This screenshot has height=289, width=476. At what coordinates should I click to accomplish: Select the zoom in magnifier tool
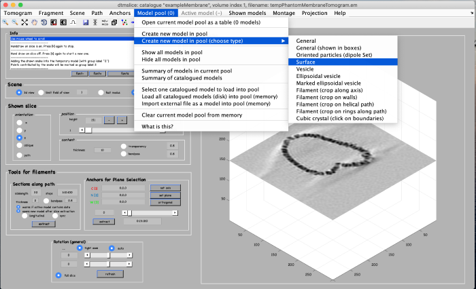click(x=5, y=22)
